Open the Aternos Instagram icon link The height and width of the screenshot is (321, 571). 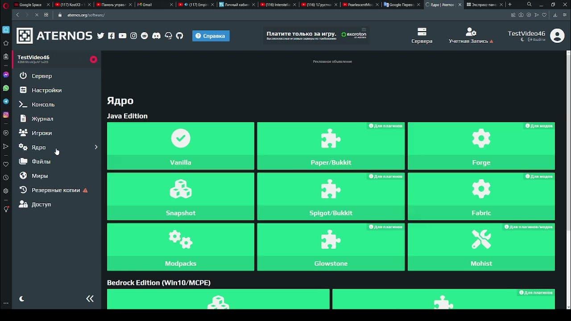(133, 36)
